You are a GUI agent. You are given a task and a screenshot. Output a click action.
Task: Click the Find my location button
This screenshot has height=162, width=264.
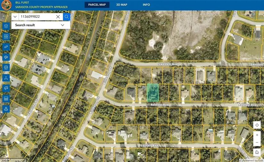(x=257, y=125)
